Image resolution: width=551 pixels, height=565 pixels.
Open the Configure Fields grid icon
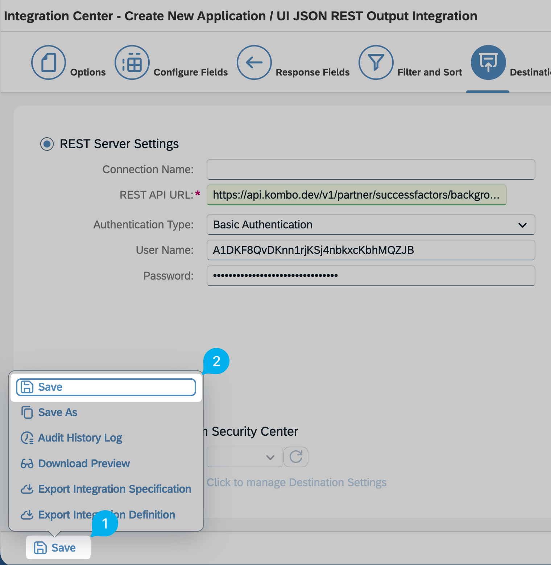click(x=132, y=62)
